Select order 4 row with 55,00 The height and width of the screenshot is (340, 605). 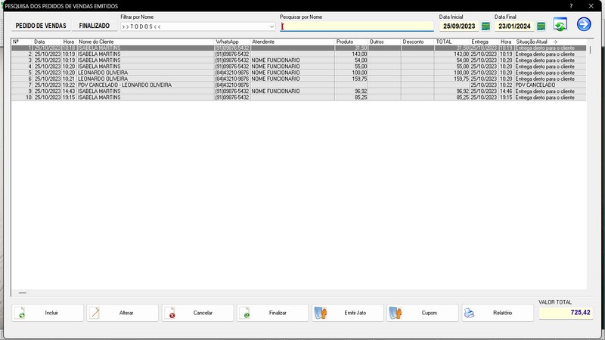[299, 66]
